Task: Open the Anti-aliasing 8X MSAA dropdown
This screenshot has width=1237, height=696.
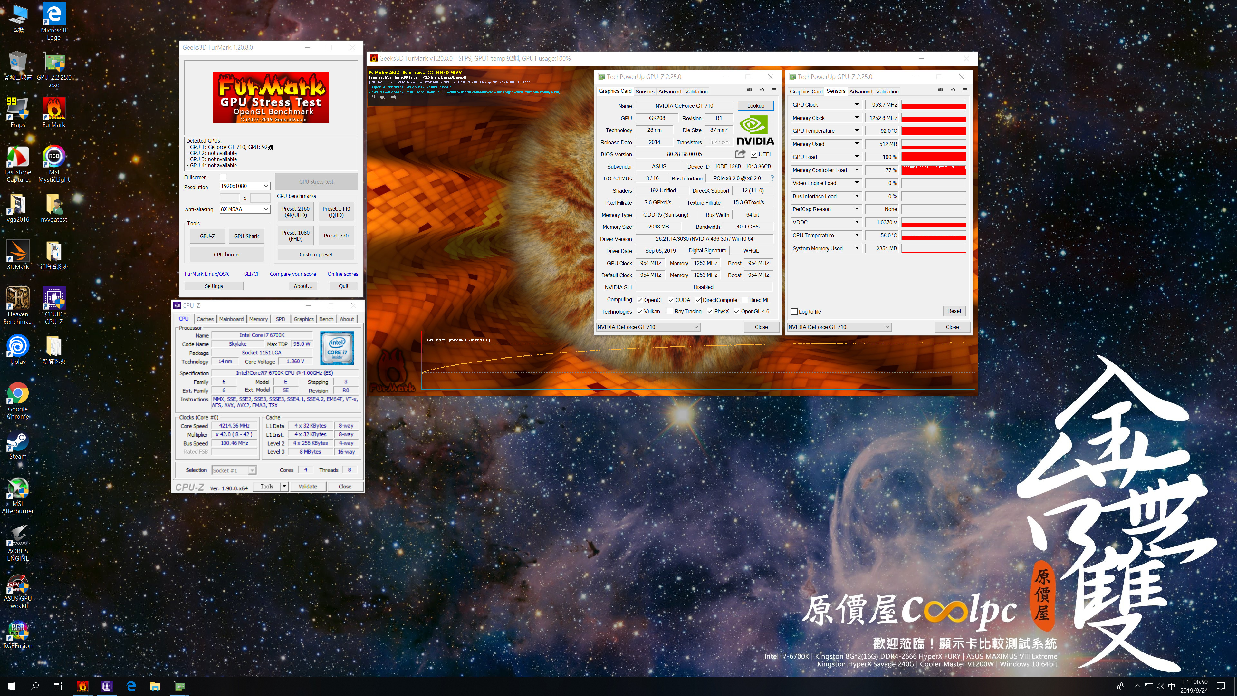Action: click(245, 209)
